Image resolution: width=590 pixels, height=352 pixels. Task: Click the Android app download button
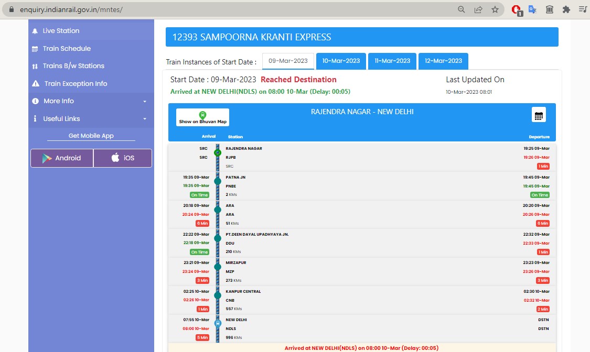tap(62, 158)
